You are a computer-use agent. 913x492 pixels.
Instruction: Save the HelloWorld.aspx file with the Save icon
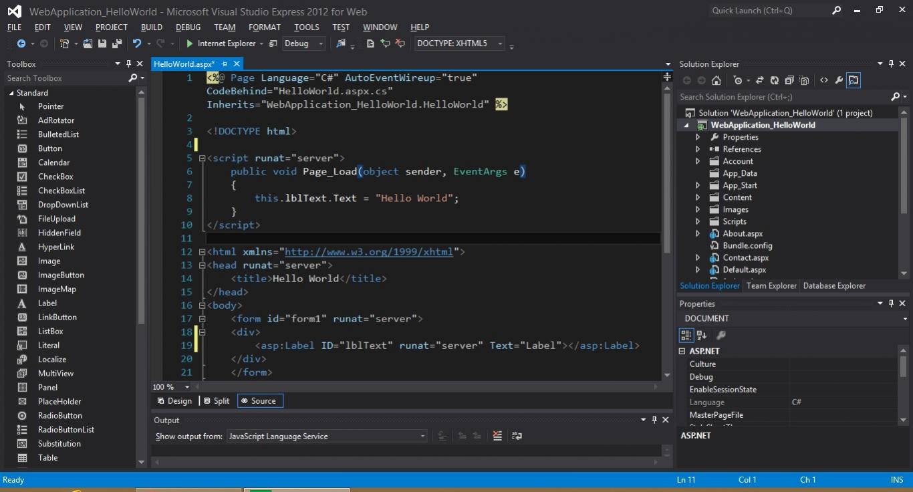pos(102,43)
